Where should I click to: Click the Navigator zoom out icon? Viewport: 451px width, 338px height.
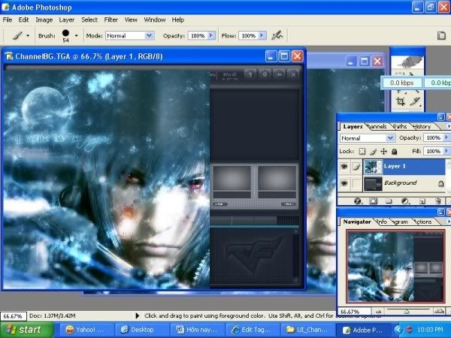tap(378, 311)
